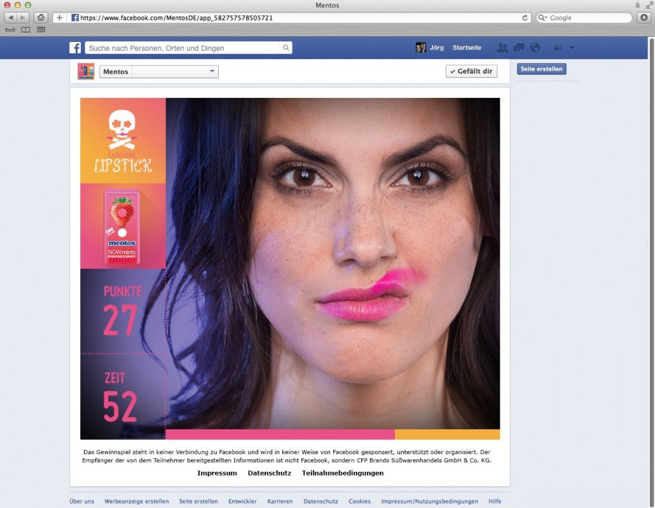Screen dimensions: 655x508
Task: Open notifications globe icon
Action: 535,48
